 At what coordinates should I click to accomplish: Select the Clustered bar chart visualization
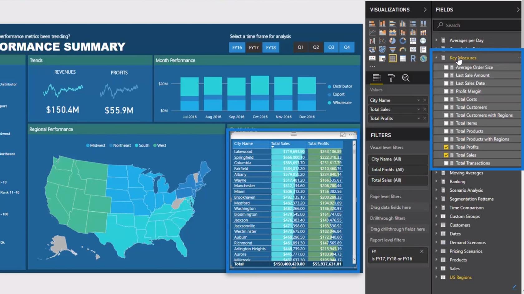pos(393,24)
